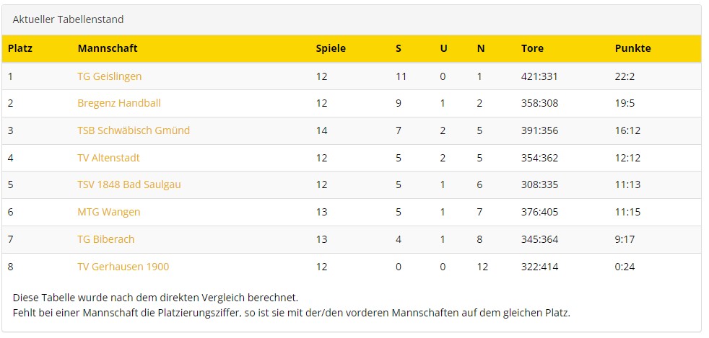The width and height of the screenshot is (709, 338).
Task: Click the U draws column header
Action: coord(443,48)
